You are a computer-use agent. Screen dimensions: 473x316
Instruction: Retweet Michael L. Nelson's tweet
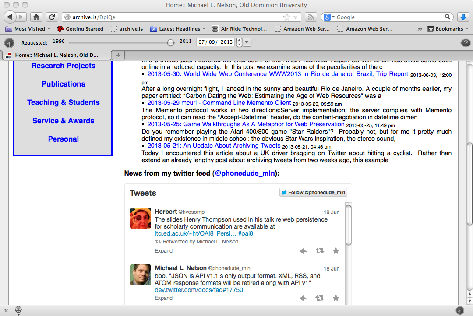click(320, 298)
